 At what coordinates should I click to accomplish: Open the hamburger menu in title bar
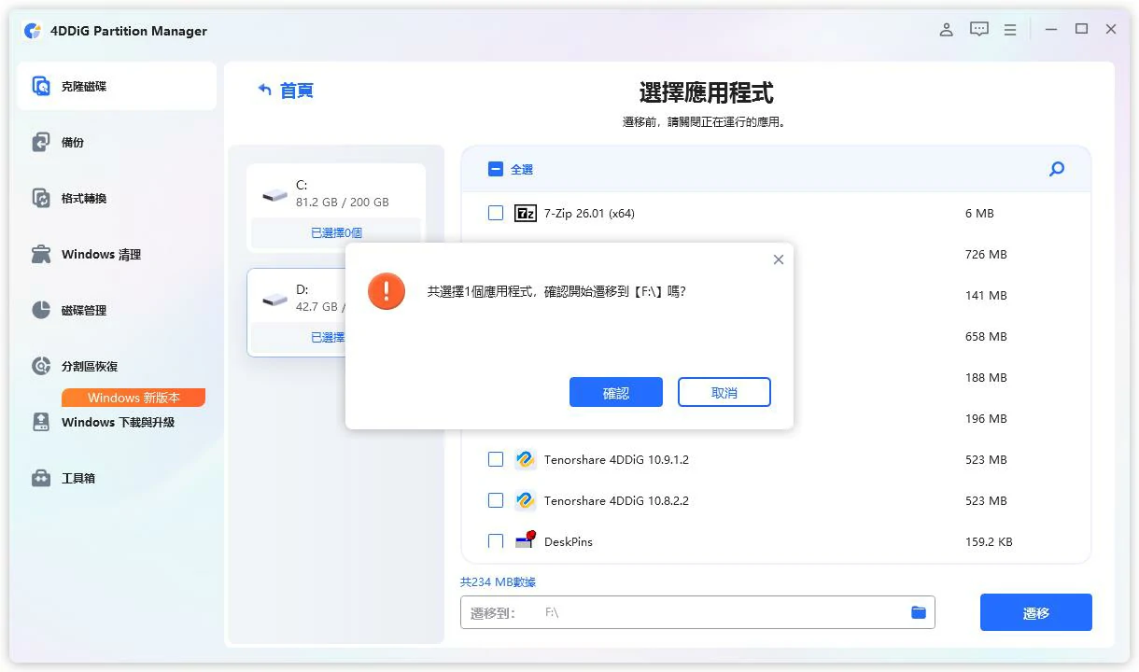click(1010, 30)
